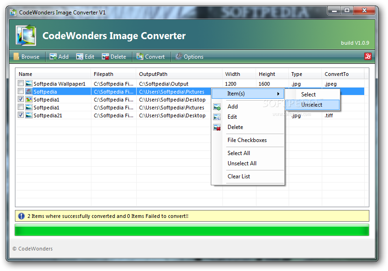
Task: Toggle checkbox for Softpedia Wallpaper1
Action: (x=21, y=83)
